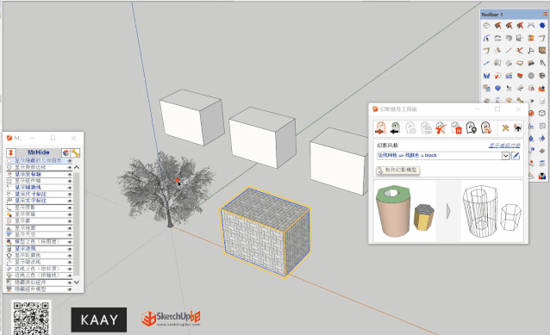
Task: Click the MrHide list scroll-down chevron
Action: (77, 282)
